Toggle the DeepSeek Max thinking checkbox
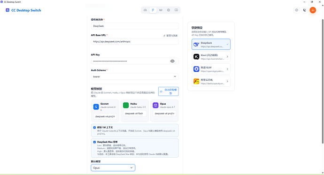This screenshot has height=175, width=324. [x=94, y=142]
